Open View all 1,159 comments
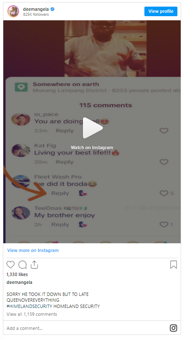This screenshot has height=339, width=184. (32, 314)
